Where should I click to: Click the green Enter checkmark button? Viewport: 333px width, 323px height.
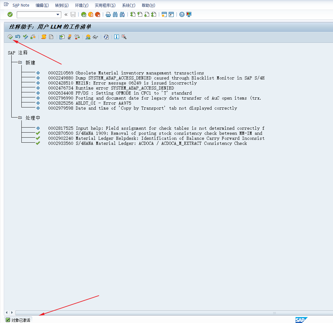[10, 14]
